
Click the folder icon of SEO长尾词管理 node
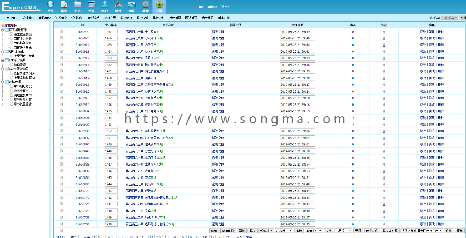pyautogui.click(x=7, y=69)
